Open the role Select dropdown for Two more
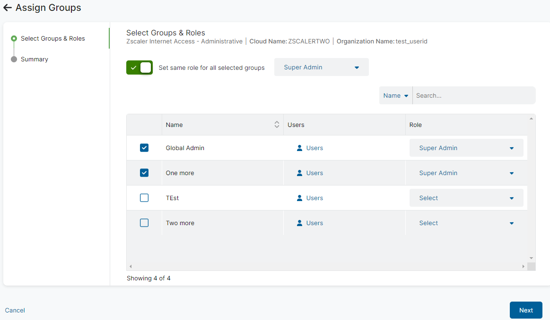This screenshot has width=550, height=320. click(466, 223)
